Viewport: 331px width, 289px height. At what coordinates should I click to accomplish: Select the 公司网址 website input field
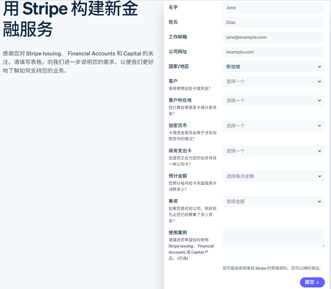(x=274, y=52)
